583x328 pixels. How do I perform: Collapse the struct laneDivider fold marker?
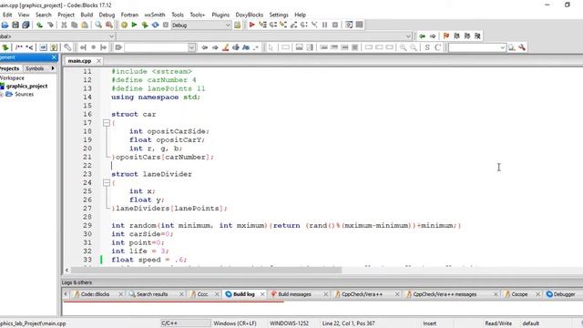pyautogui.click(x=107, y=182)
